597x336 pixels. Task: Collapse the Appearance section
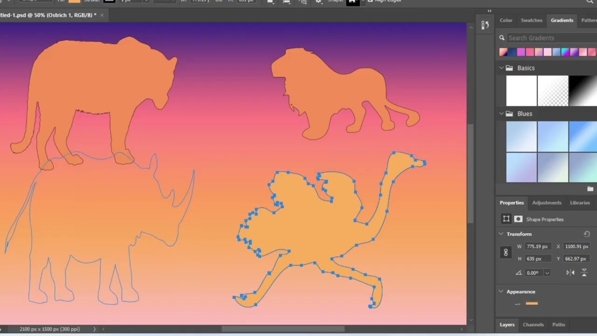(x=501, y=292)
